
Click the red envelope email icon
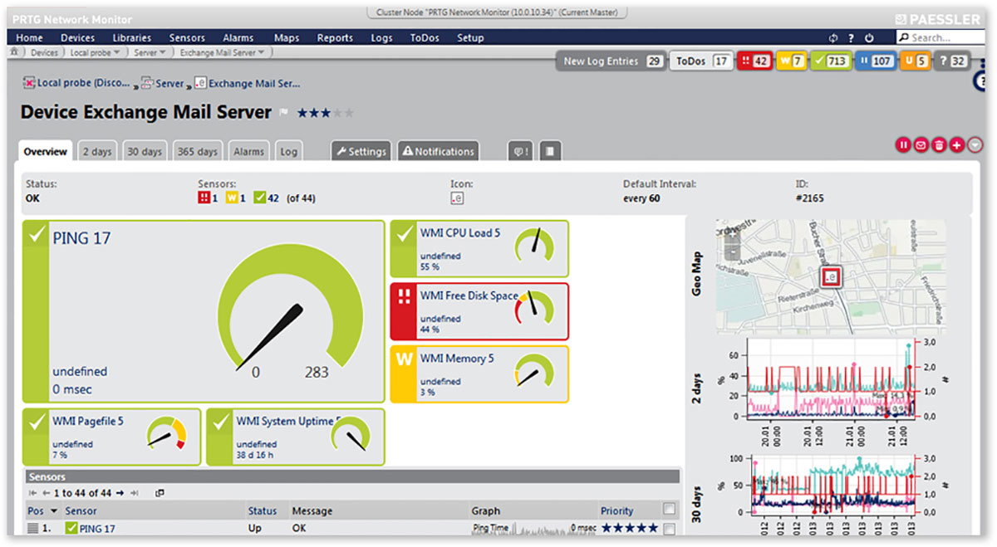(x=921, y=145)
